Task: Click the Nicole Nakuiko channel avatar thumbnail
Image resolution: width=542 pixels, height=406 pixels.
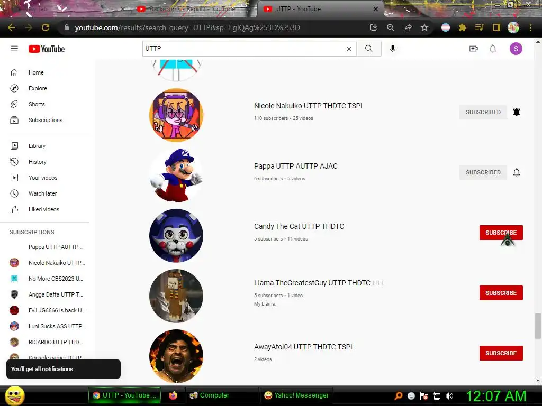Action: 176,115
